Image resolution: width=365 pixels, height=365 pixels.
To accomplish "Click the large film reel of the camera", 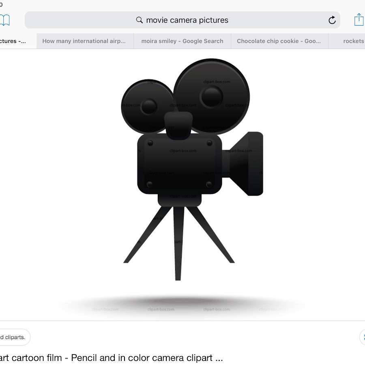I will coord(211,97).
